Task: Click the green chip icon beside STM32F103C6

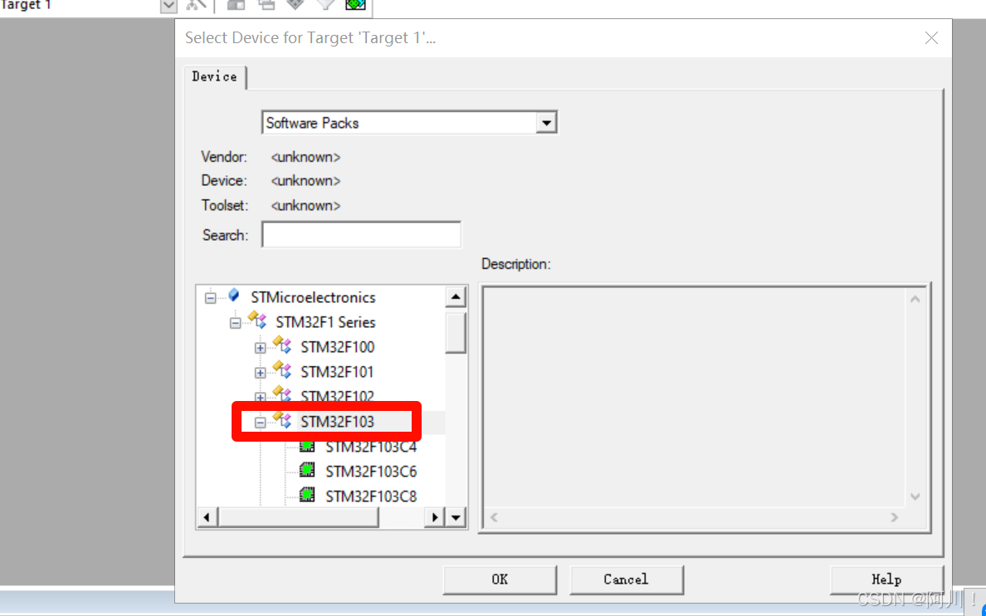Action: tap(307, 470)
